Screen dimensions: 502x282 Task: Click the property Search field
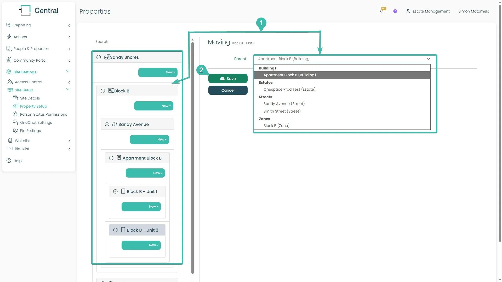click(137, 42)
